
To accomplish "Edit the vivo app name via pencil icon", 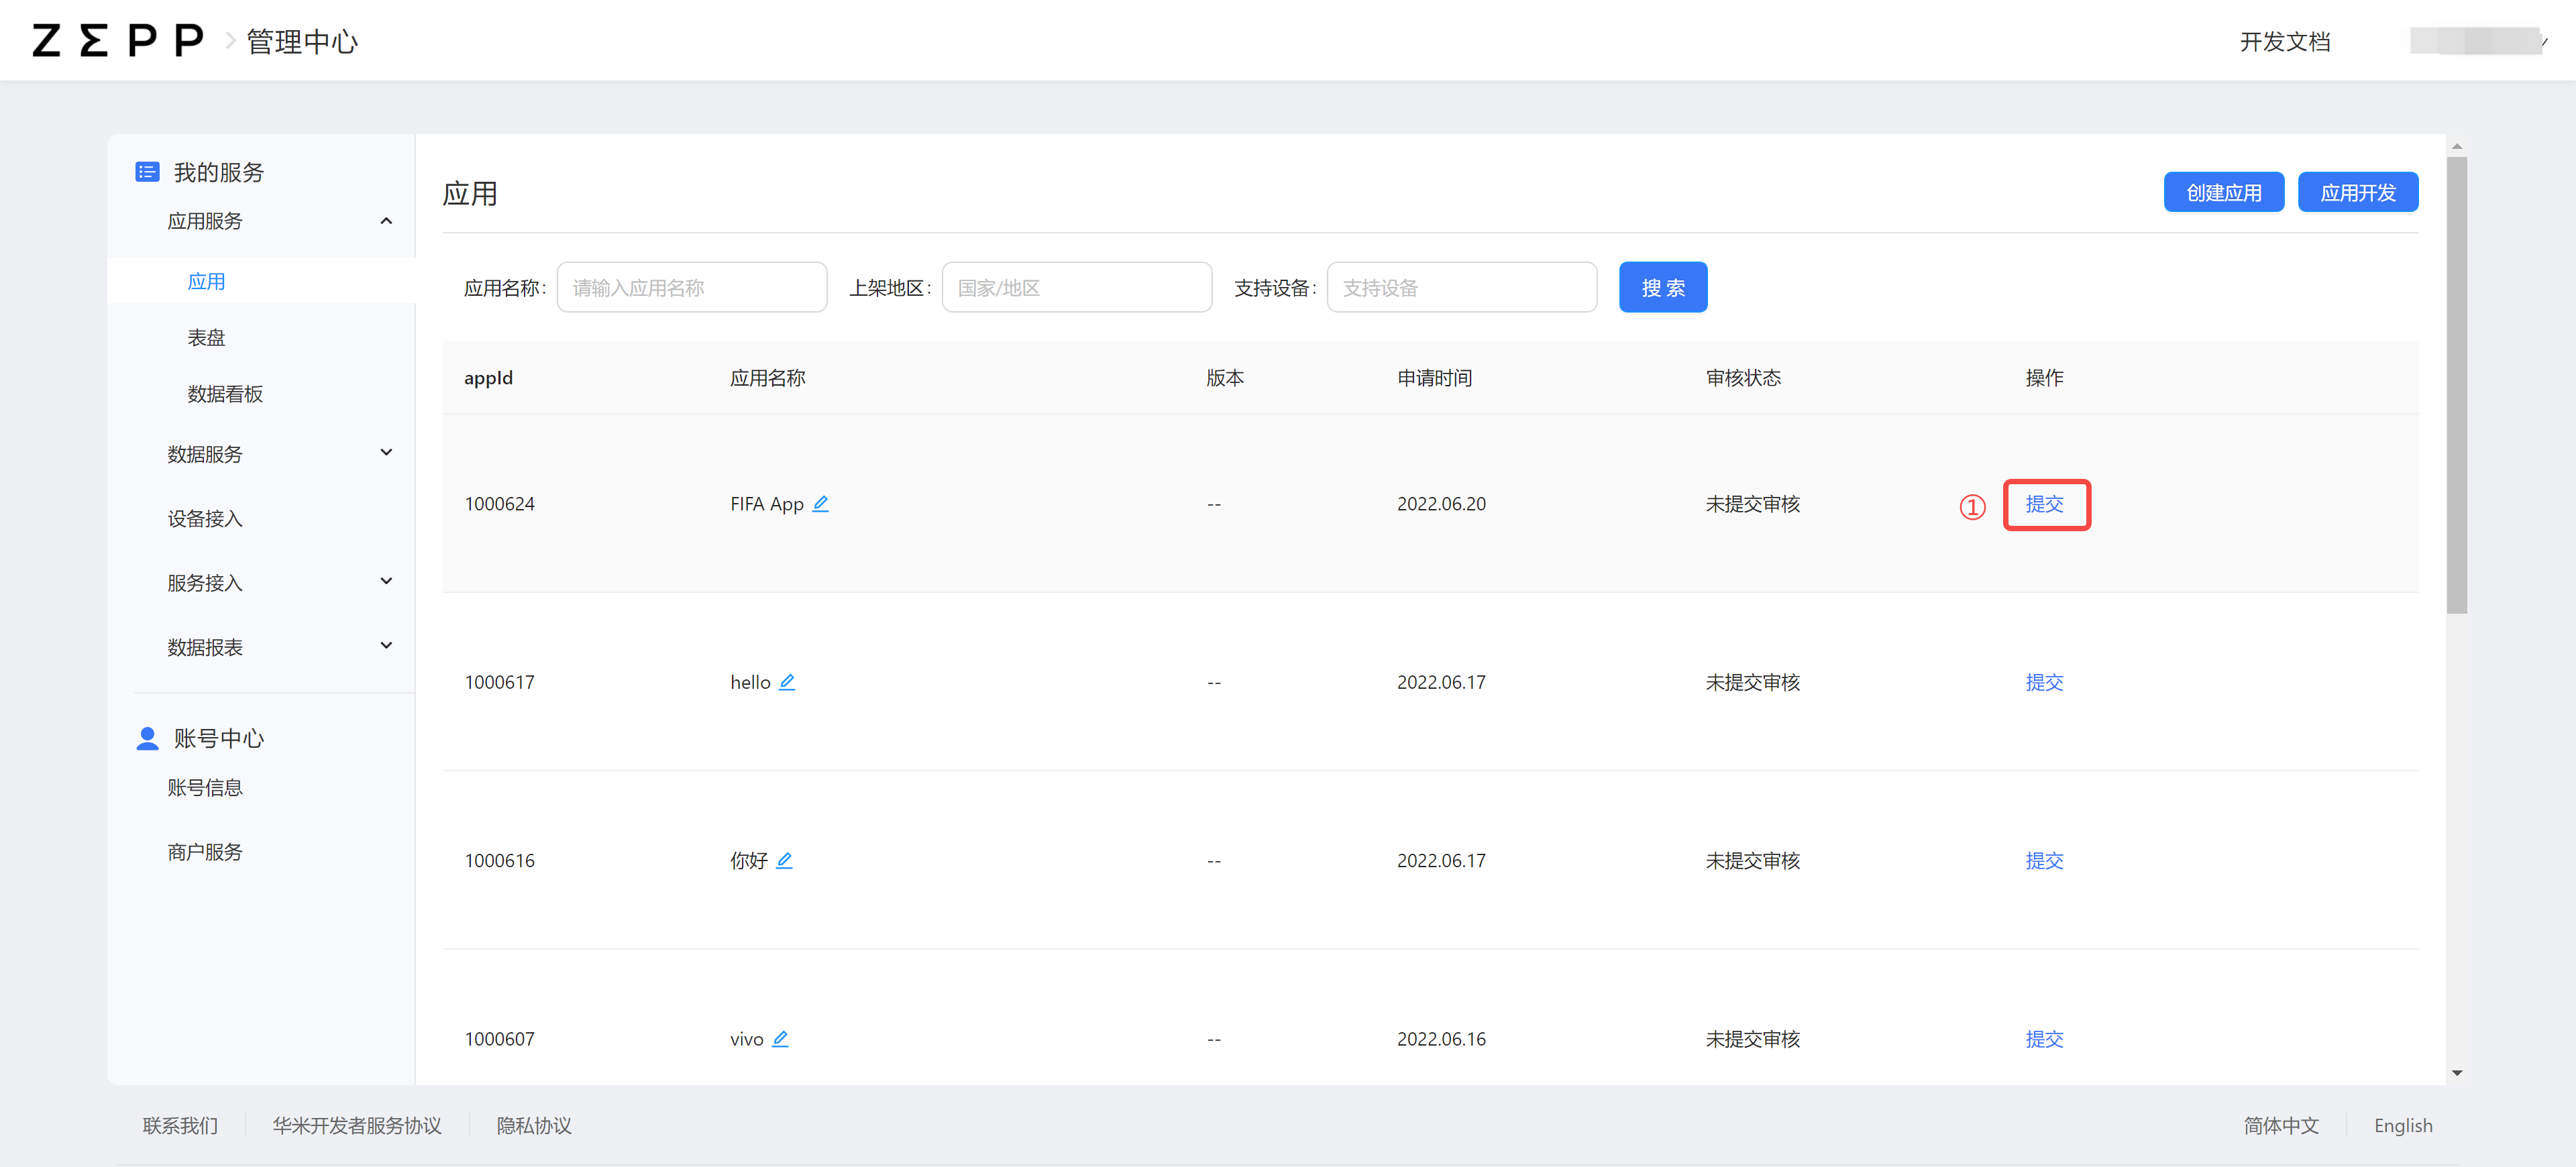I will pyautogui.click(x=781, y=1038).
